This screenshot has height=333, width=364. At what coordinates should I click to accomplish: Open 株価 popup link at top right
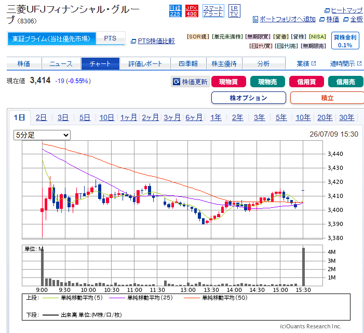[333, 19]
